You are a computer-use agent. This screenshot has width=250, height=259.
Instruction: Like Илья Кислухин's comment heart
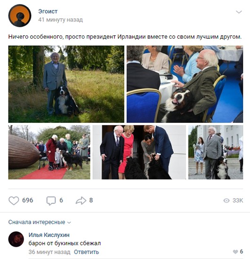pos(235,252)
